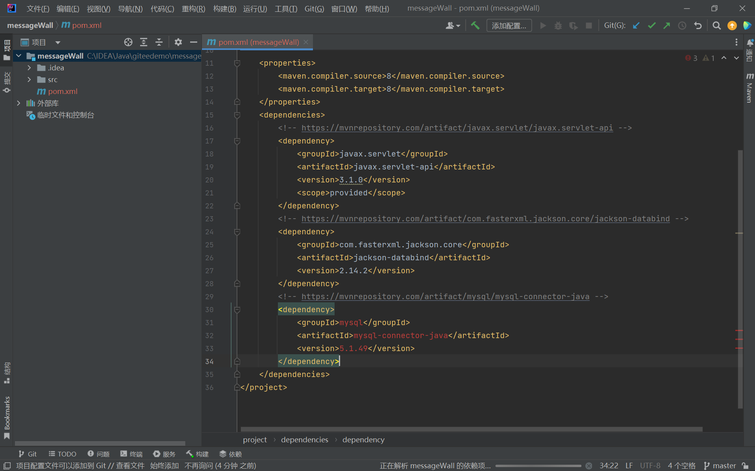Open the notifications bell icon

click(750, 42)
